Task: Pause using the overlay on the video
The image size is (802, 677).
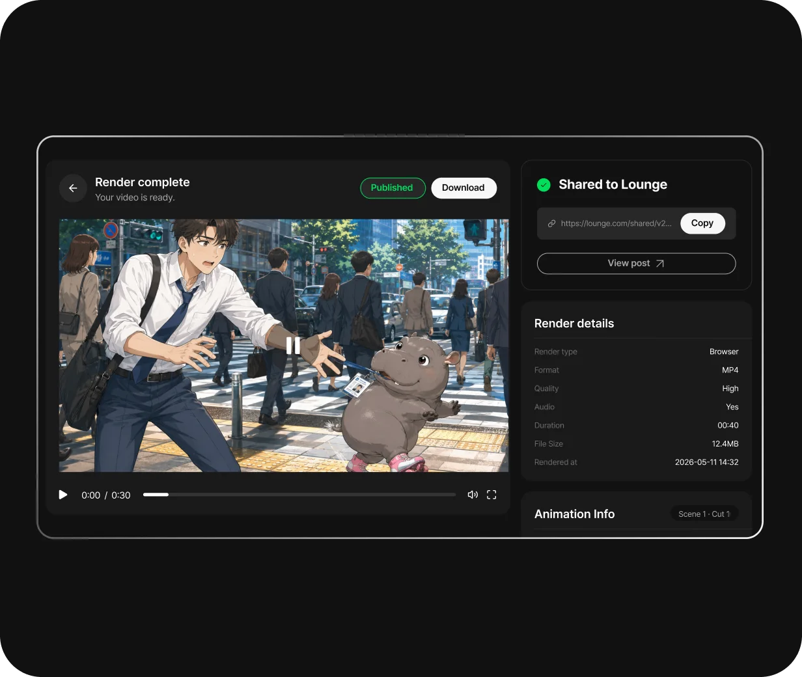Action: click(293, 345)
